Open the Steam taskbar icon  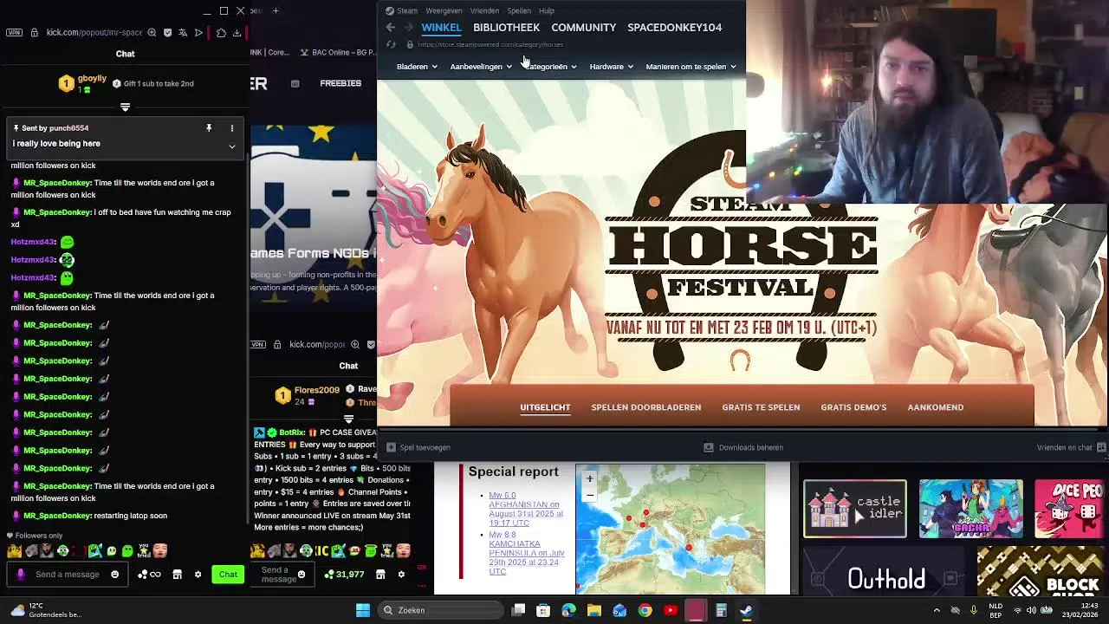746,610
